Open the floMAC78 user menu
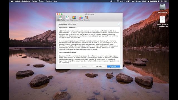The image size is (178, 100). 153,1
